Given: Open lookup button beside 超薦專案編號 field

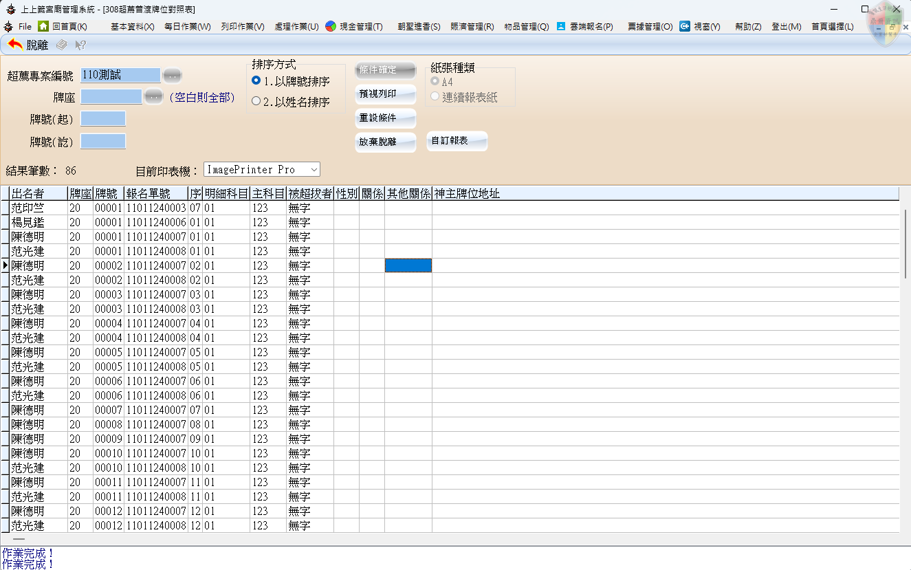Looking at the screenshot, I should [x=172, y=75].
